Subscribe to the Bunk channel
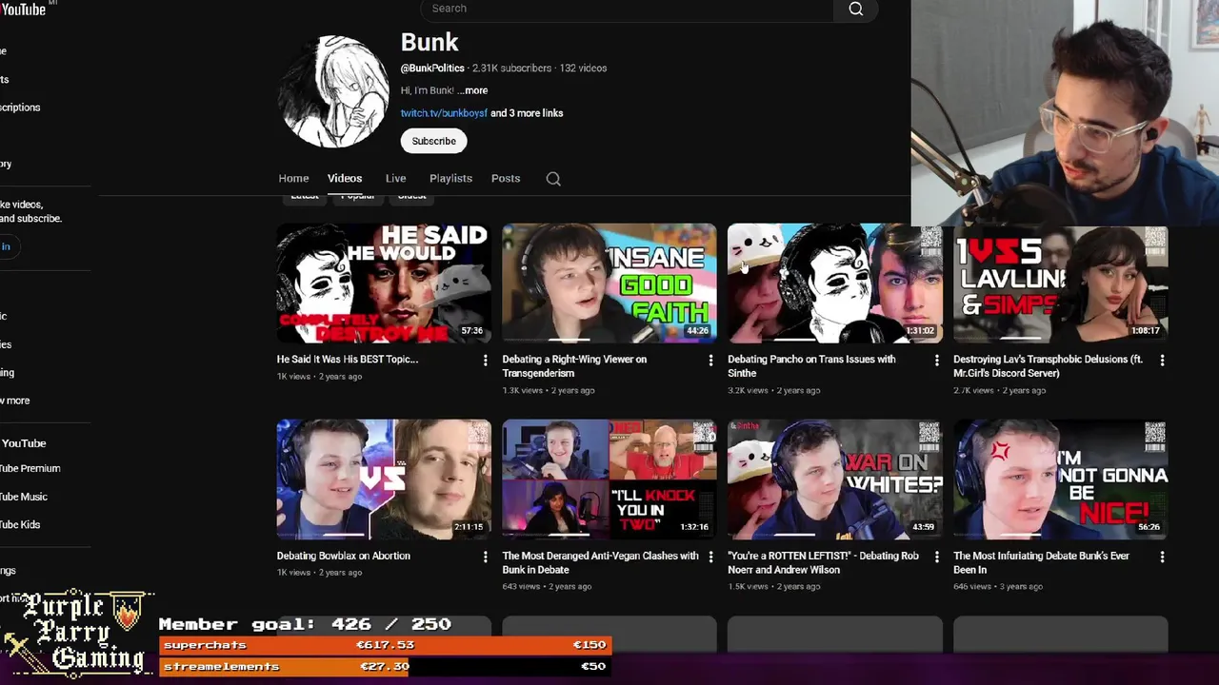 (433, 141)
